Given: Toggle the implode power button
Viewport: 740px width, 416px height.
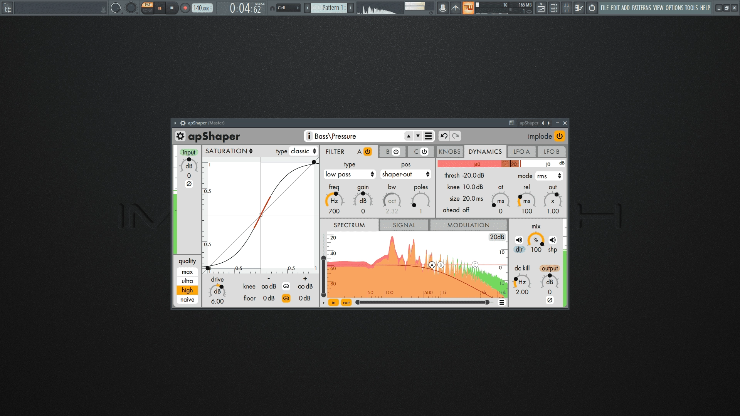Looking at the screenshot, I should click(x=559, y=136).
